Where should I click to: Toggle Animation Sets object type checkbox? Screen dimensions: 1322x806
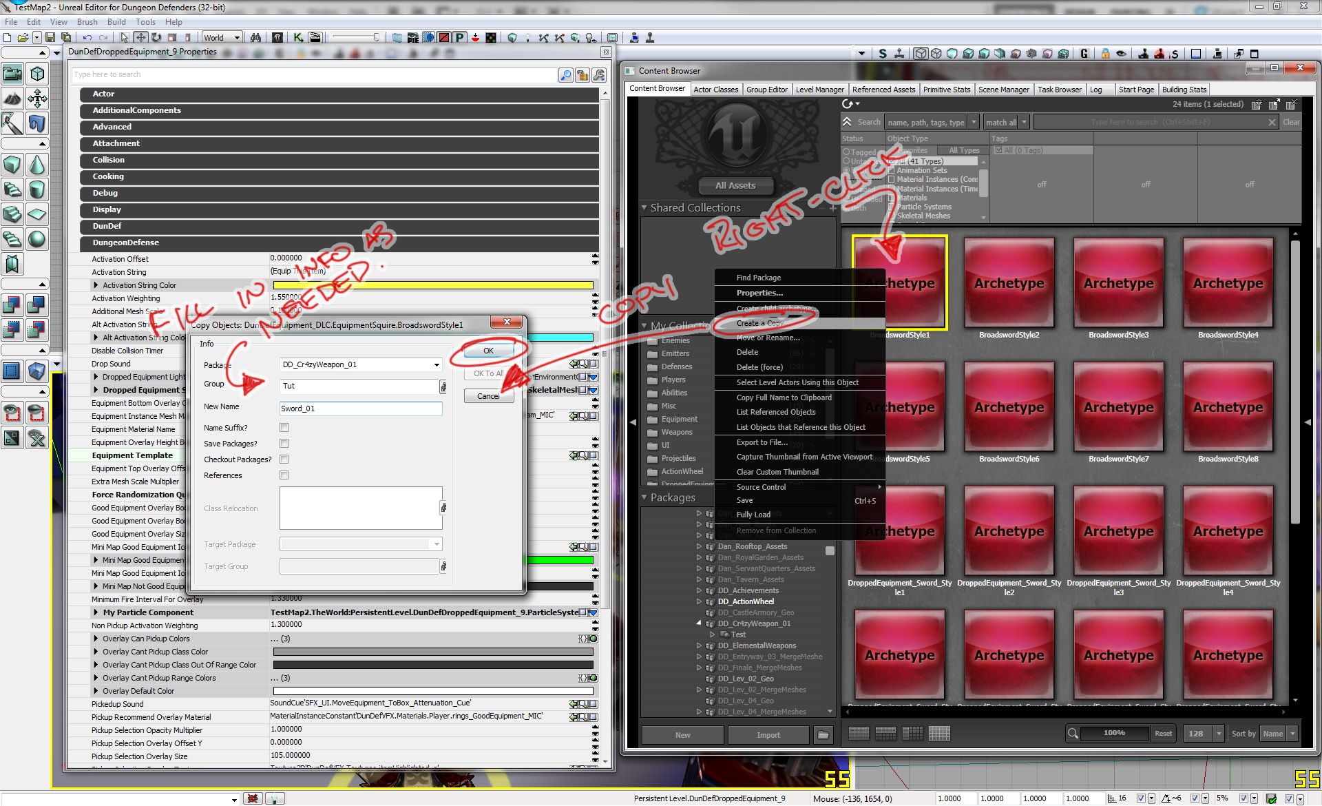click(x=891, y=170)
